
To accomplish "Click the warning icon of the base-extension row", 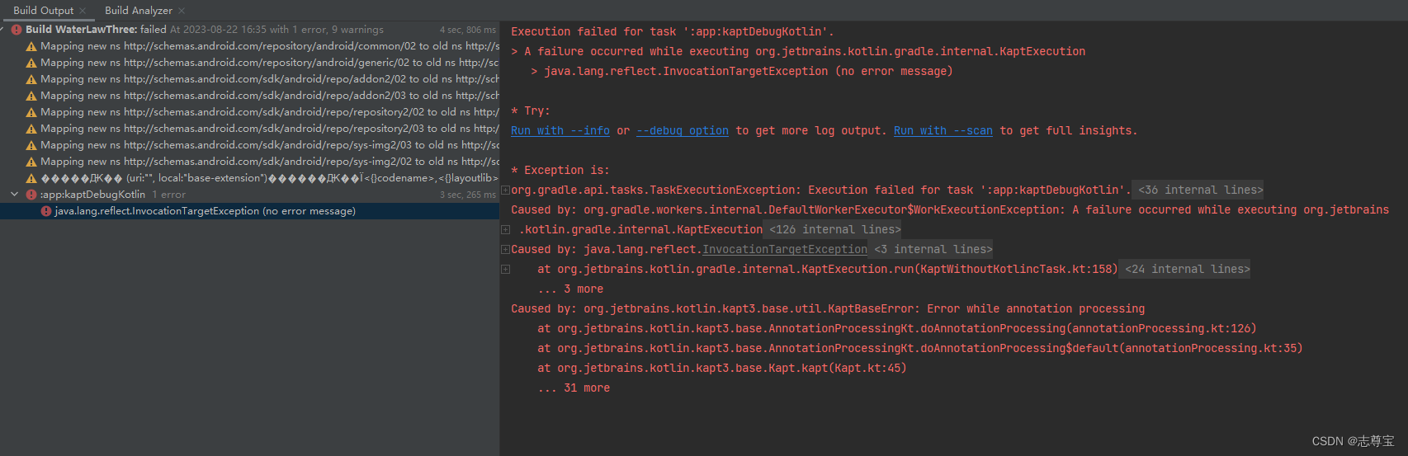I will (31, 178).
